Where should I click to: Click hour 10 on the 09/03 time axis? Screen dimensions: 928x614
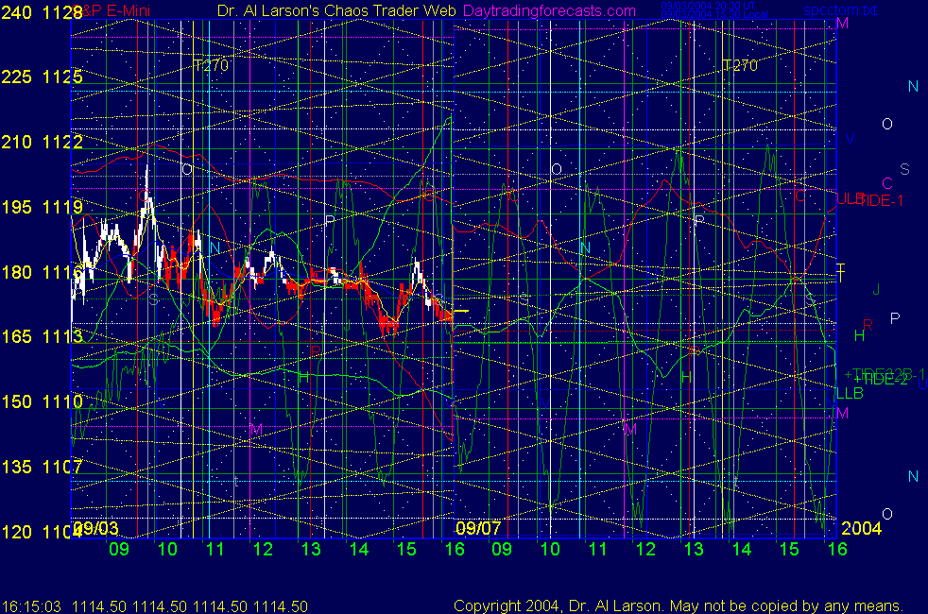pyautogui.click(x=167, y=549)
